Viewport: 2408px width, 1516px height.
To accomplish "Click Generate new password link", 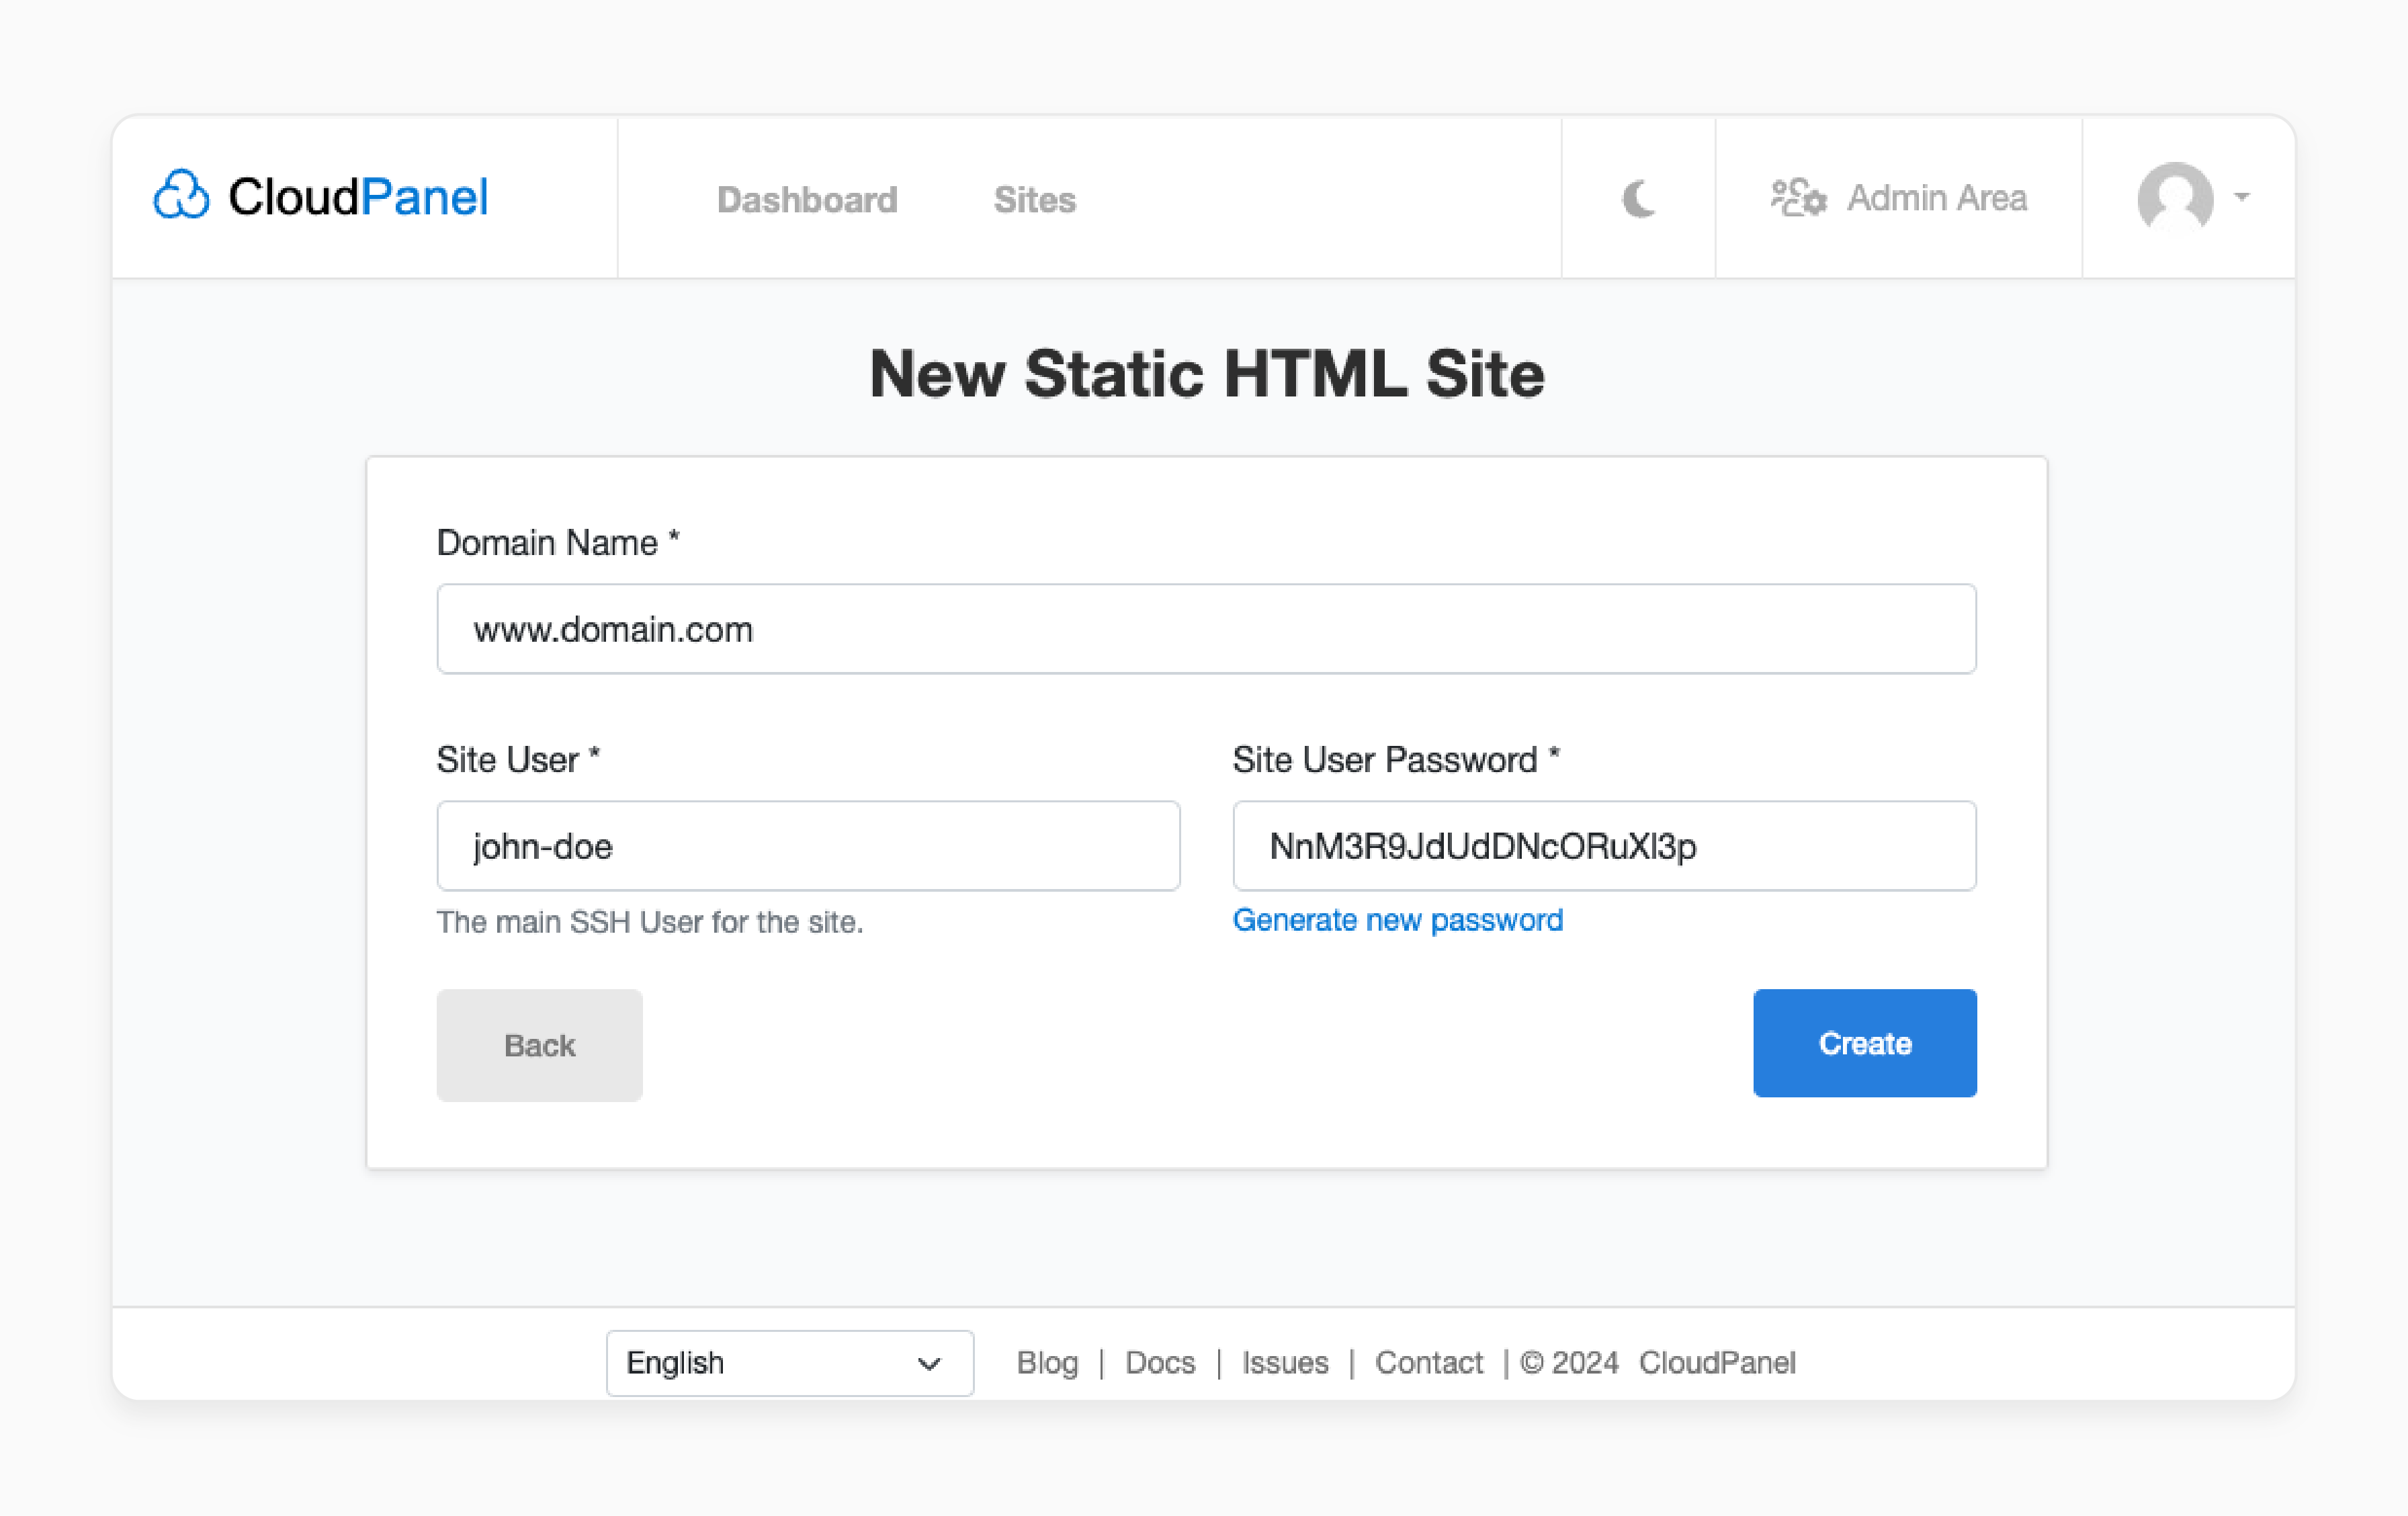I will tap(1397, 920).
